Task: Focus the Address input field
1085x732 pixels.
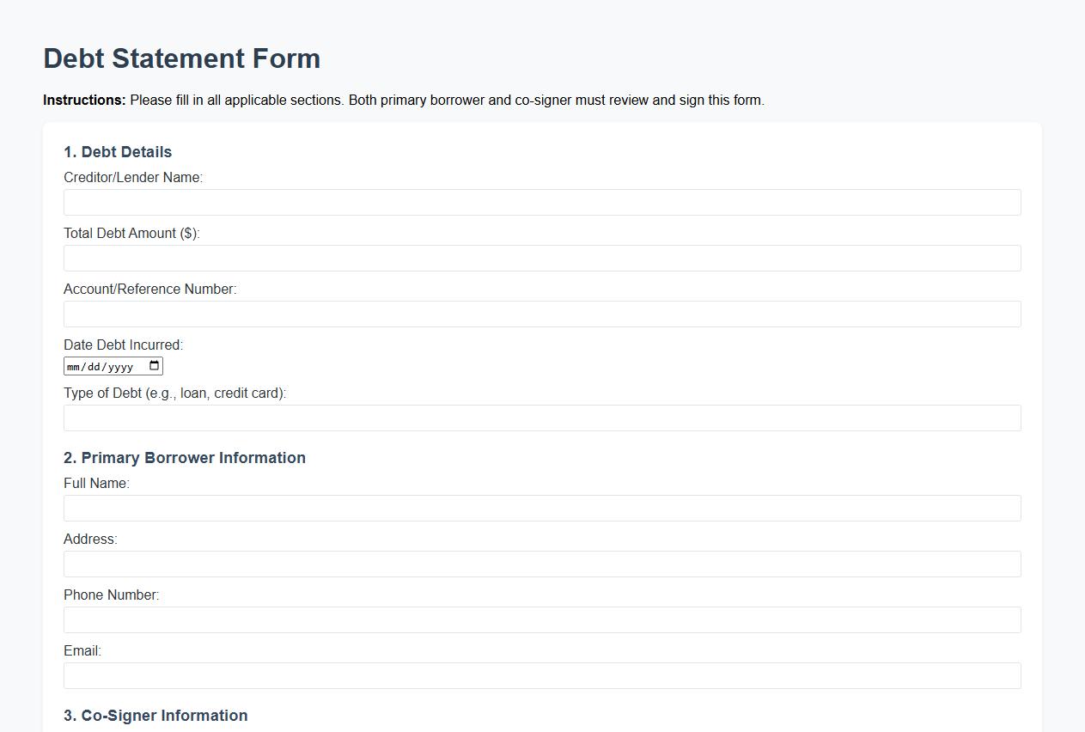Action: (541, 564)
